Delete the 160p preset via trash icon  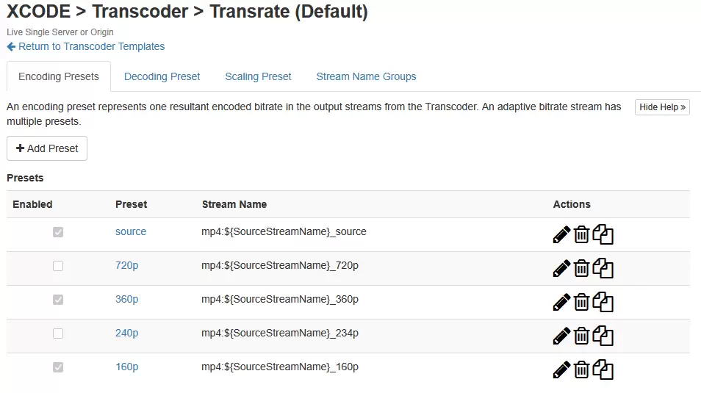point(582,369)
